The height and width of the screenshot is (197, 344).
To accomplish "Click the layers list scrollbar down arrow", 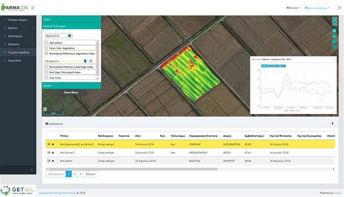I will click(x=97, y=78).
